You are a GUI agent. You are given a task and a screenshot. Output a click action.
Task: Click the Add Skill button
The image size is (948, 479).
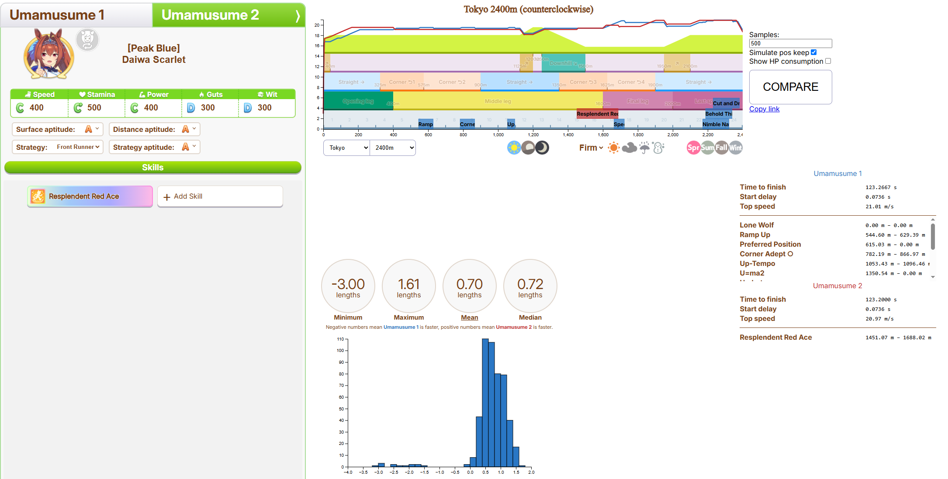220,196
